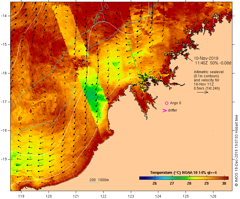The width and height of the screenshot is (240, 199).
Task: Click the '-19' latitude axis label
Action: coord(4,159)
